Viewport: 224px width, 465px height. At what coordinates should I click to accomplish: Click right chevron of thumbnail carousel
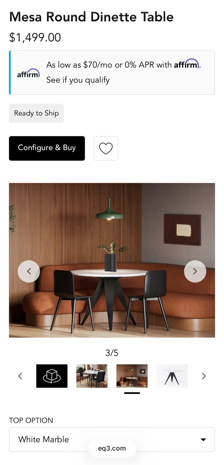click(204, 376)
